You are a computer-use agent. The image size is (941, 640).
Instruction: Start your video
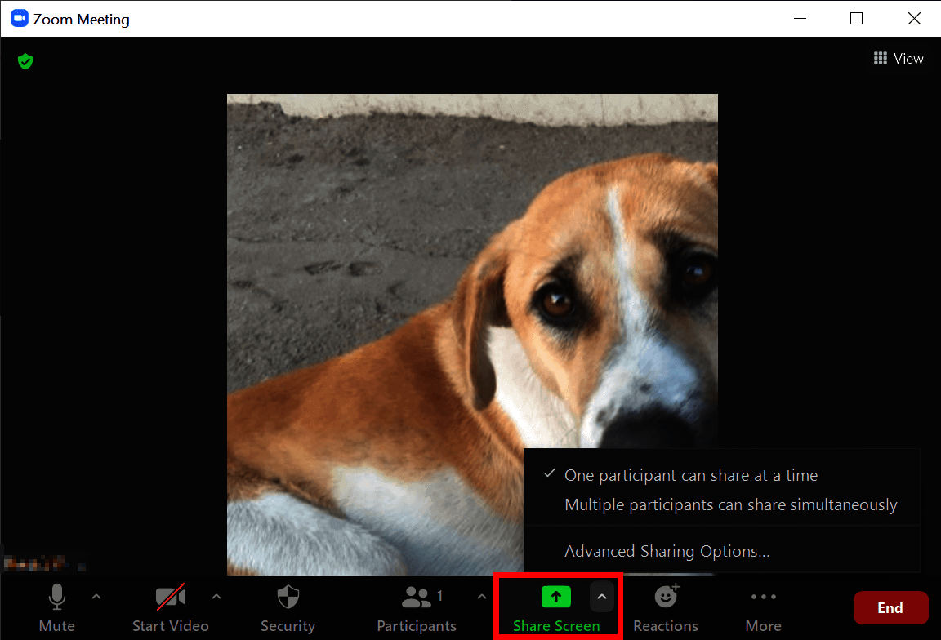coord(171,607)
